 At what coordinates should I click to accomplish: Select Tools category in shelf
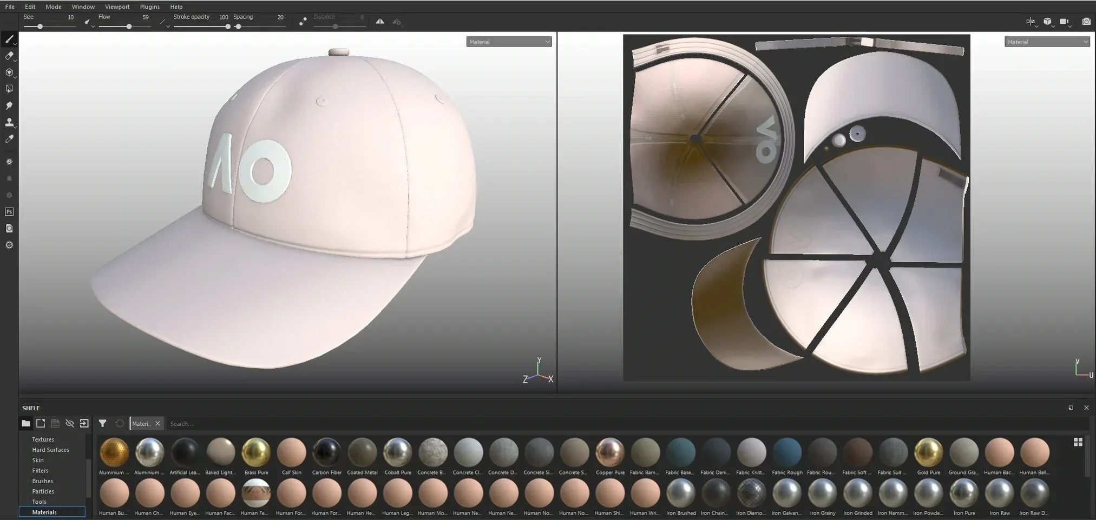(39, 502)
